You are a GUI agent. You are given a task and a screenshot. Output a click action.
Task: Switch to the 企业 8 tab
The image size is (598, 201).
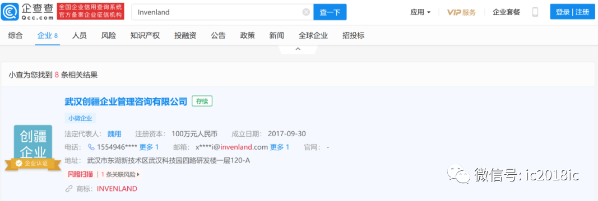click(x=47, y=36)
